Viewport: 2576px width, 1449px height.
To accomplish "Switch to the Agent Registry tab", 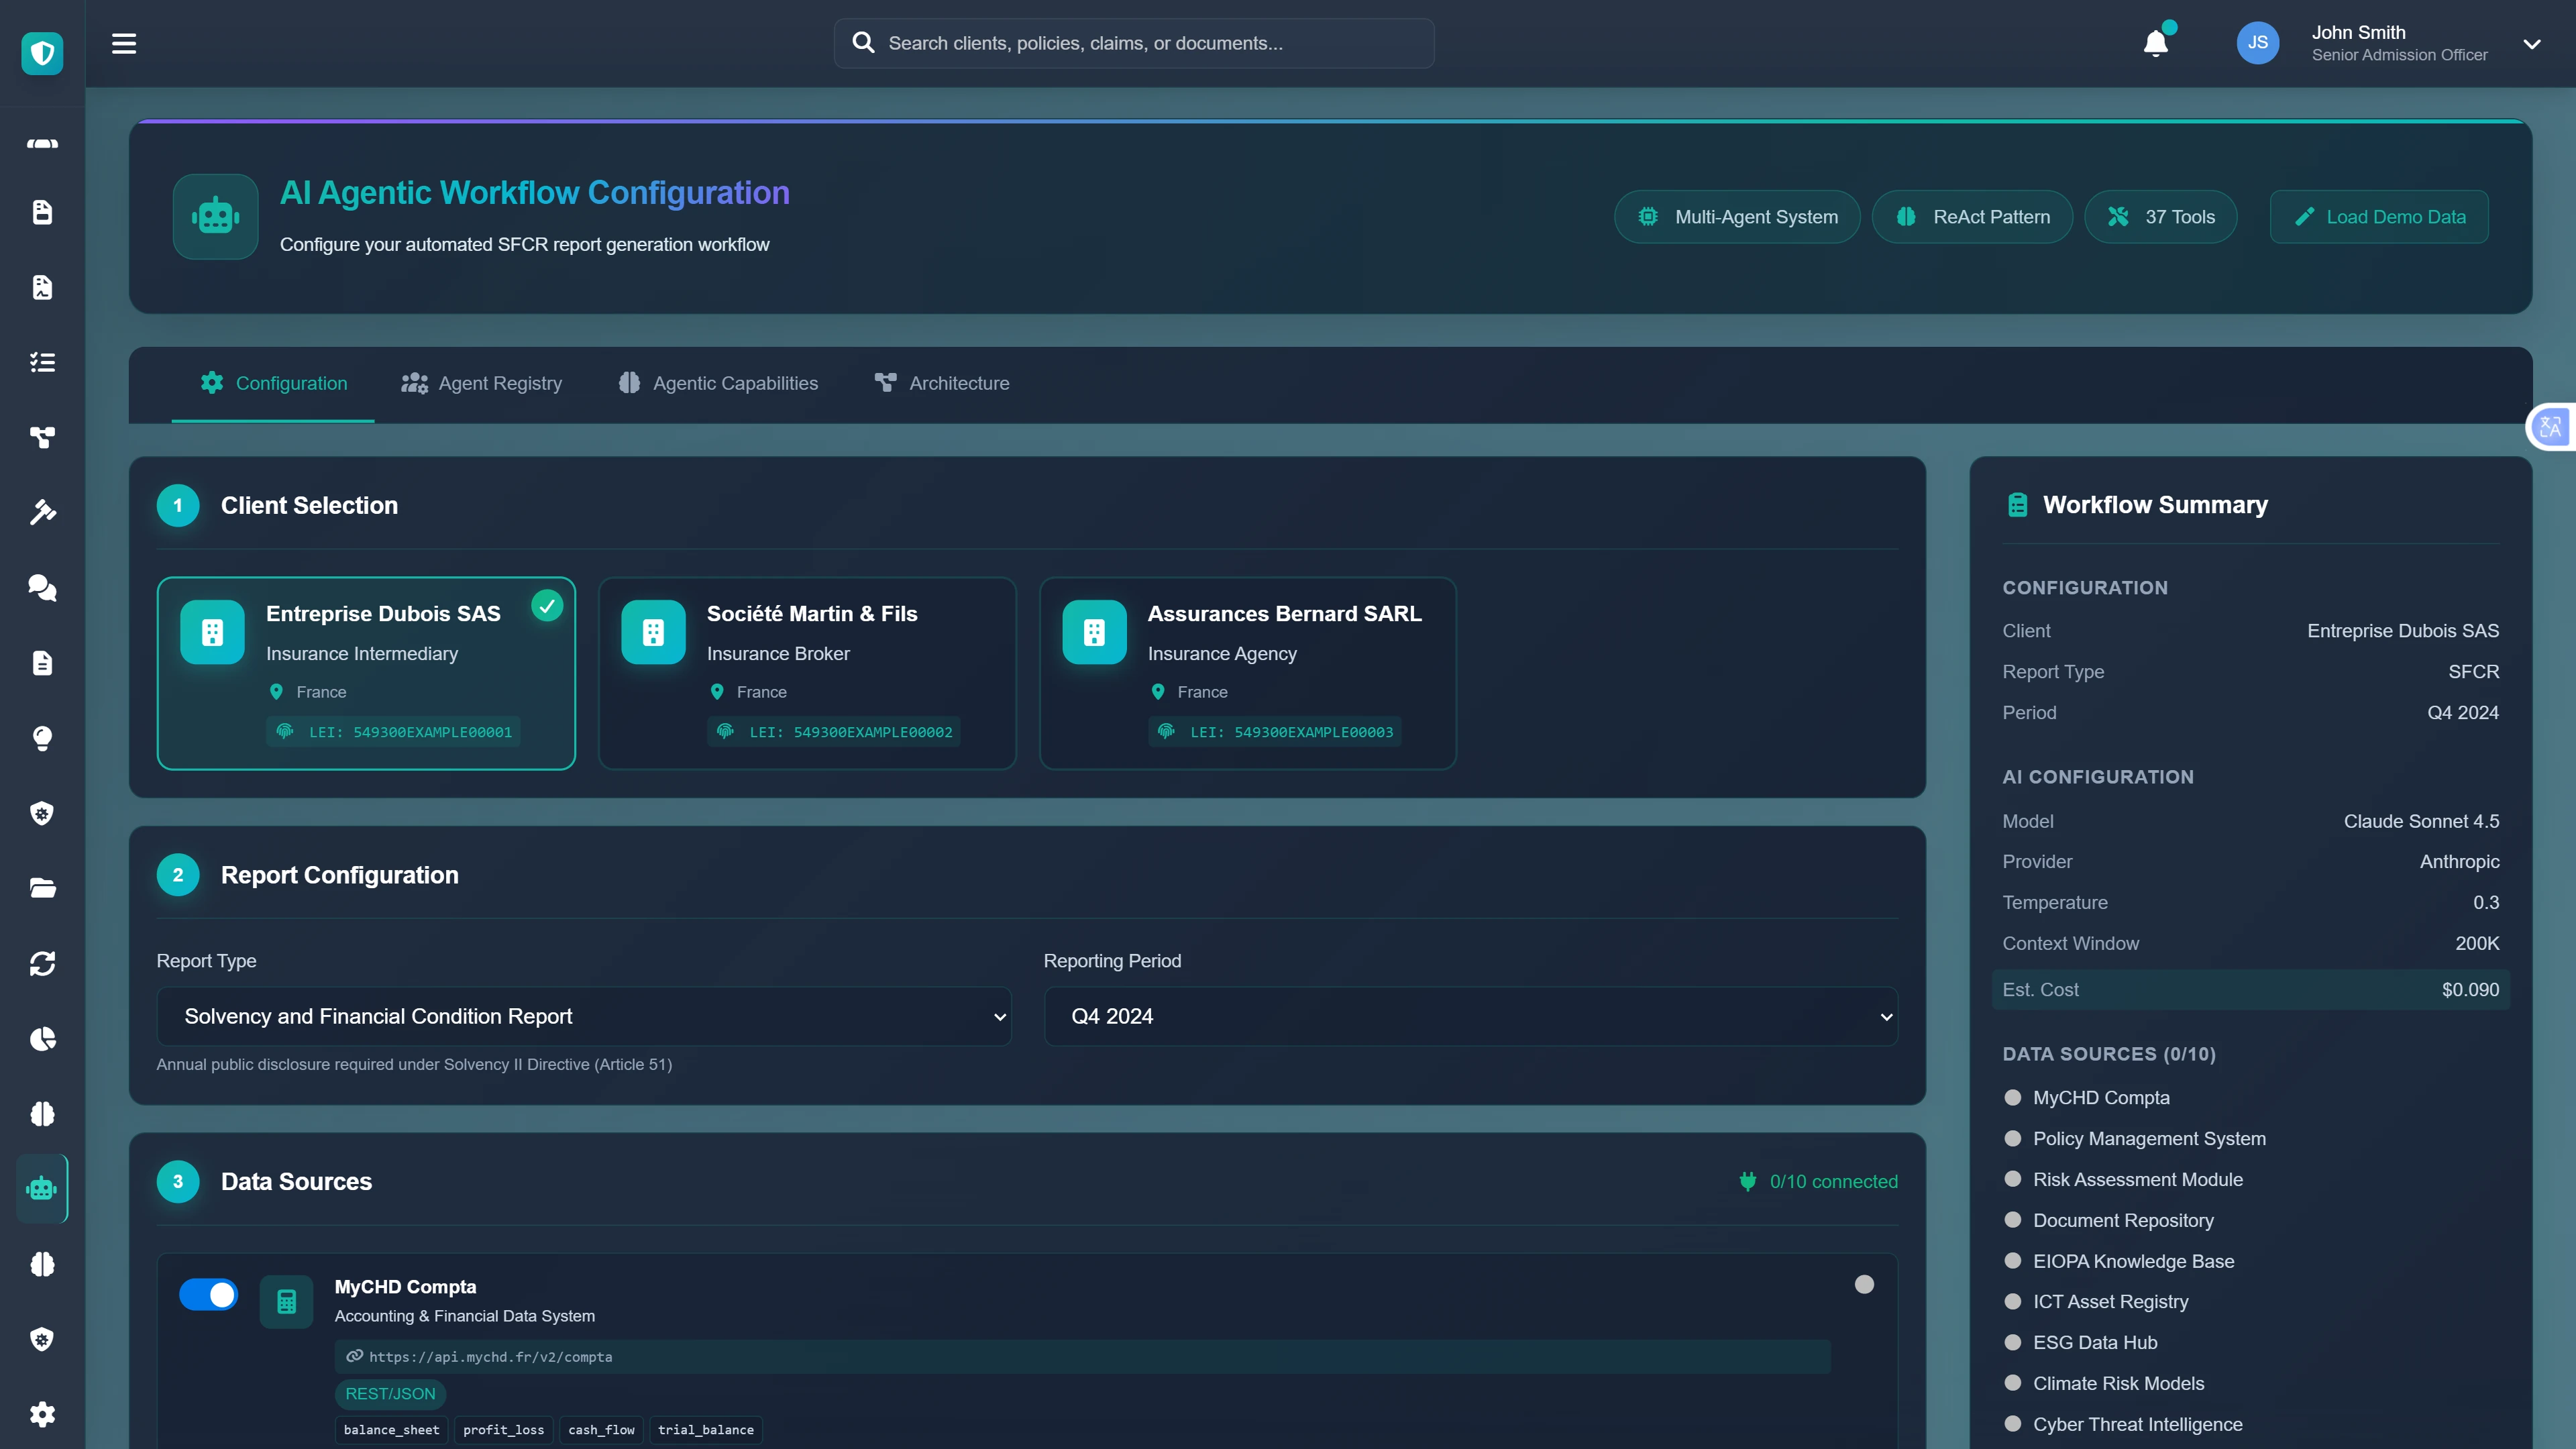I will [481, 382].
